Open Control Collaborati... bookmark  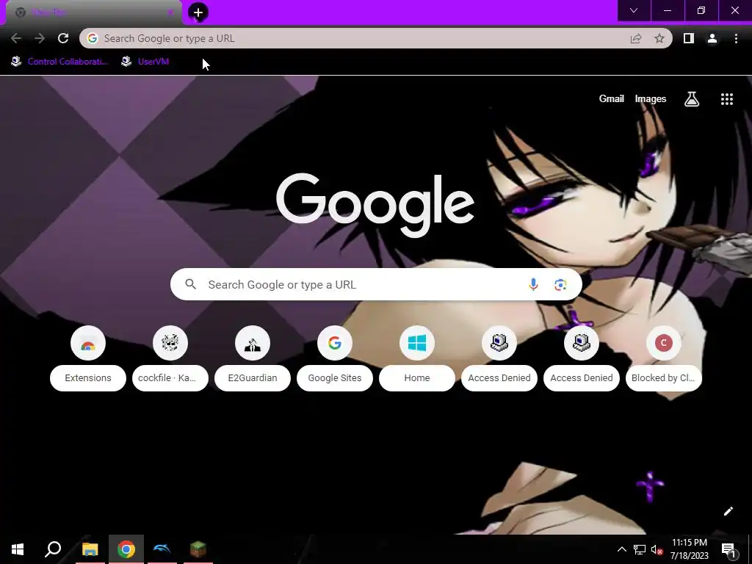coord(60,62)
